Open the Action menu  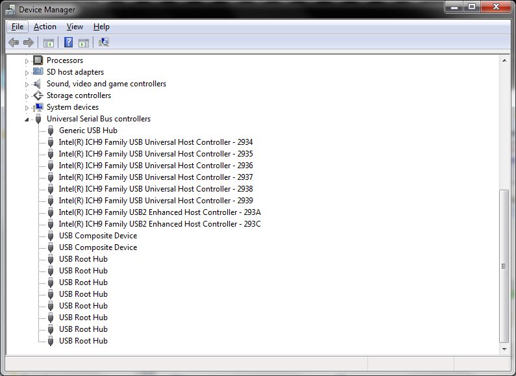(x=45, y=27)
